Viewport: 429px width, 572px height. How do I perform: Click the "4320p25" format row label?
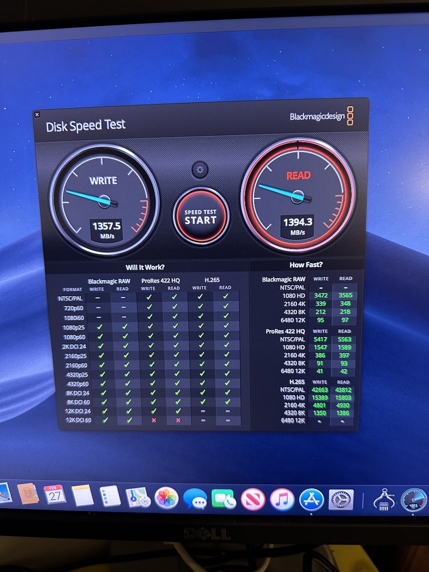[77, 375]
